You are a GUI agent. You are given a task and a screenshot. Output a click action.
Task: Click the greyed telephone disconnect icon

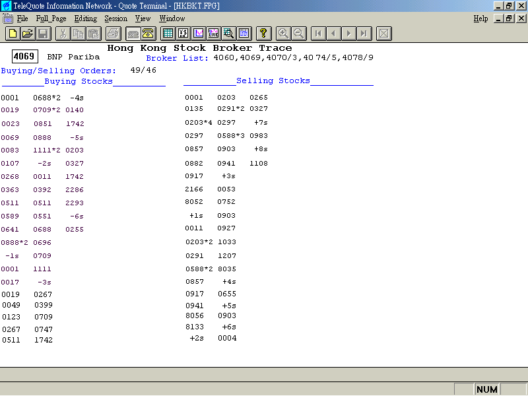tap(133, 34)
